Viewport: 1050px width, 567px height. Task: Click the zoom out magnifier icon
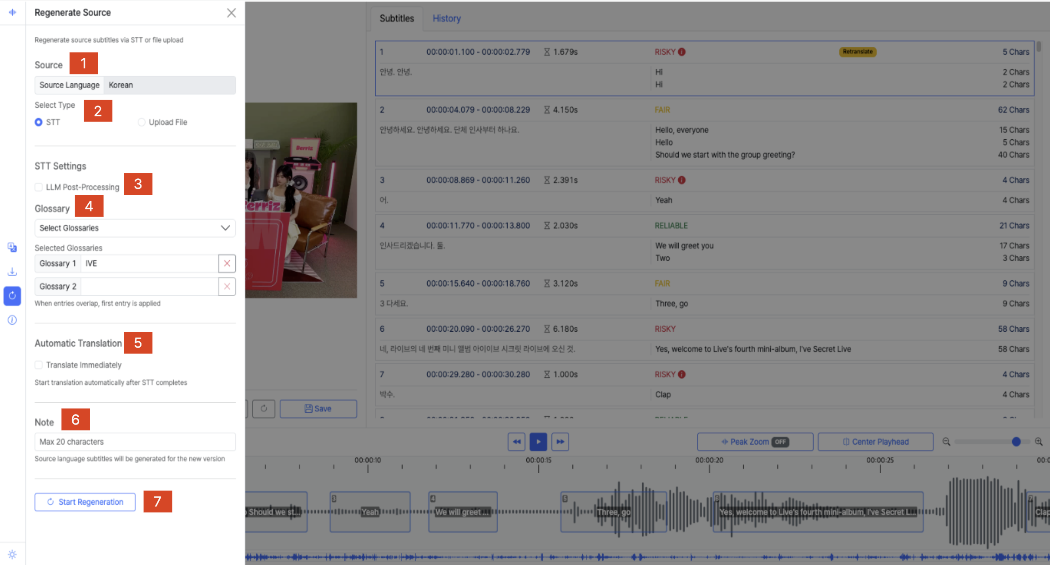[x=946, y=442]
